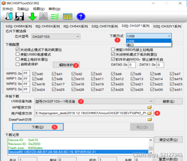
Task: Switch to 32位 CH32V1系列 tab
Action: coord(167,26)
